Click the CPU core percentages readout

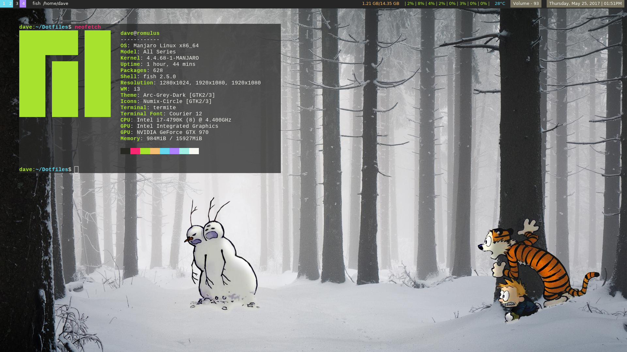point(447,4)
